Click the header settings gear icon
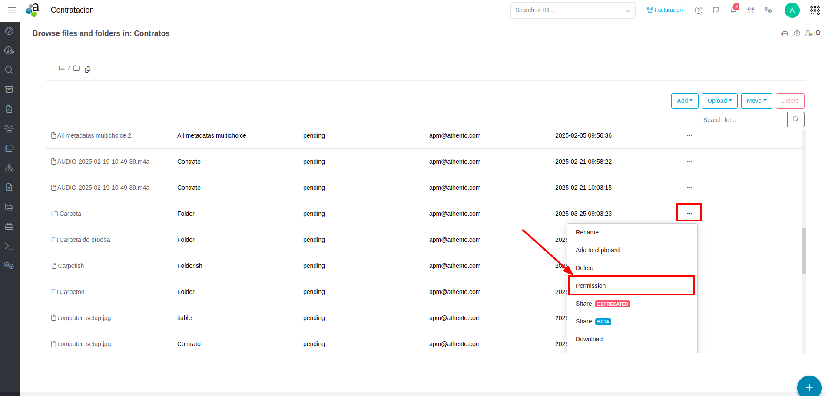The height and width of the screenshot is (396, 825). tap(797, 33)
